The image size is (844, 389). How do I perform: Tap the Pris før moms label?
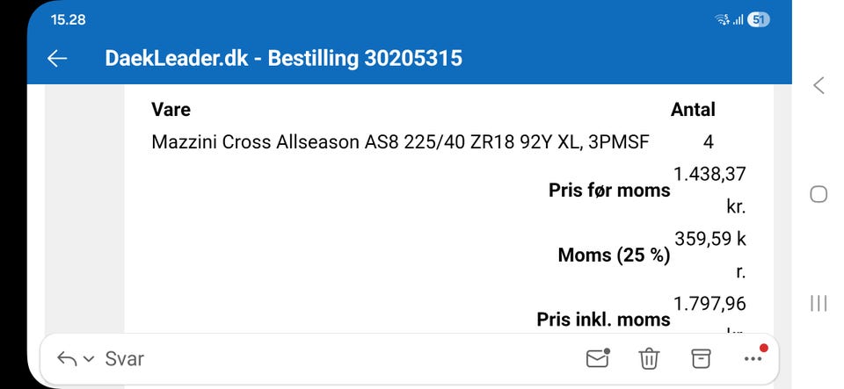coord(609,191)
